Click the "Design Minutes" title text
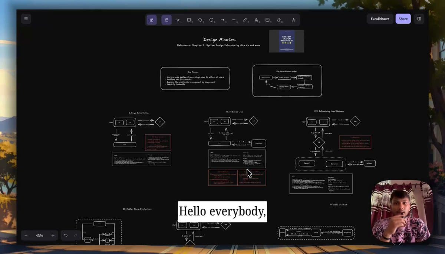 pos(219,40)
